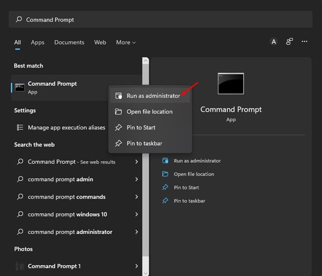Click the search box containing Command Prompt
The width and height of the screenshot is (322, 276).
tap(161, 19)
